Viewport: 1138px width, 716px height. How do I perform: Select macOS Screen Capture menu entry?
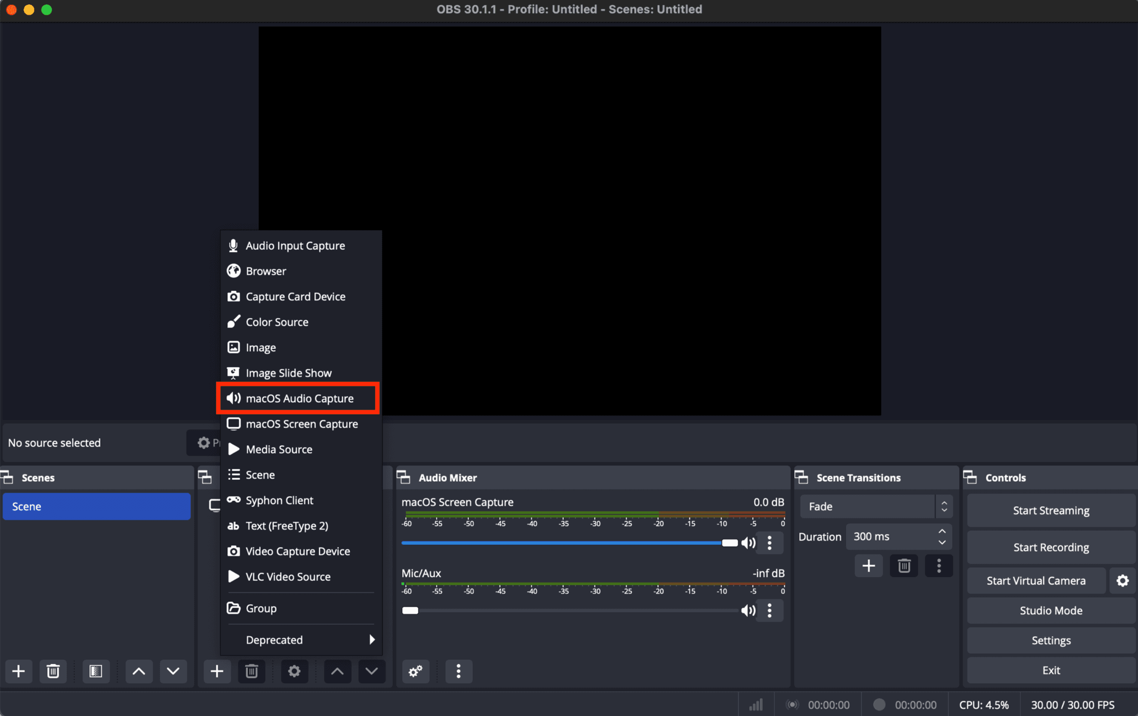coord(301,424)
